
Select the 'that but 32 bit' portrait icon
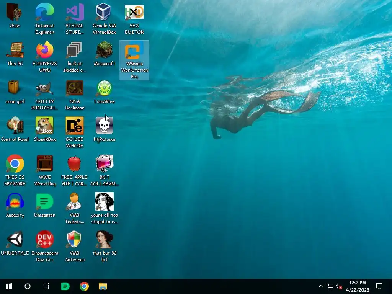click(x=104, y=239)
